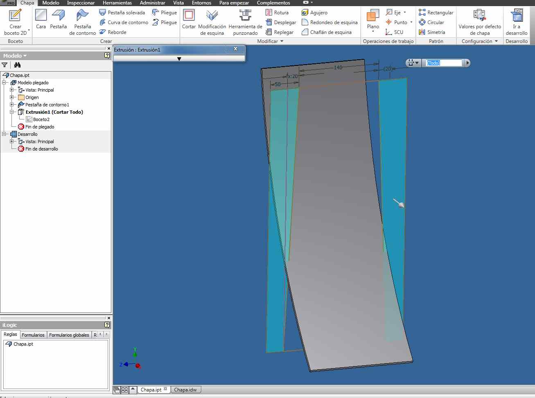Viewport: 535px width, 398px height.
Task: Choose the Agujero tool
Action: [314, 13]
